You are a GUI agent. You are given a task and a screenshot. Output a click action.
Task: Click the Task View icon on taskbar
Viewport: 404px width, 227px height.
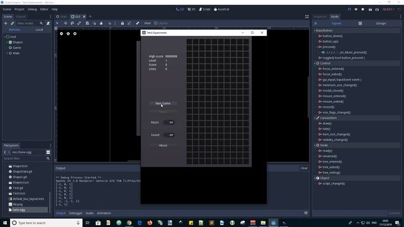tap(88, 223)
